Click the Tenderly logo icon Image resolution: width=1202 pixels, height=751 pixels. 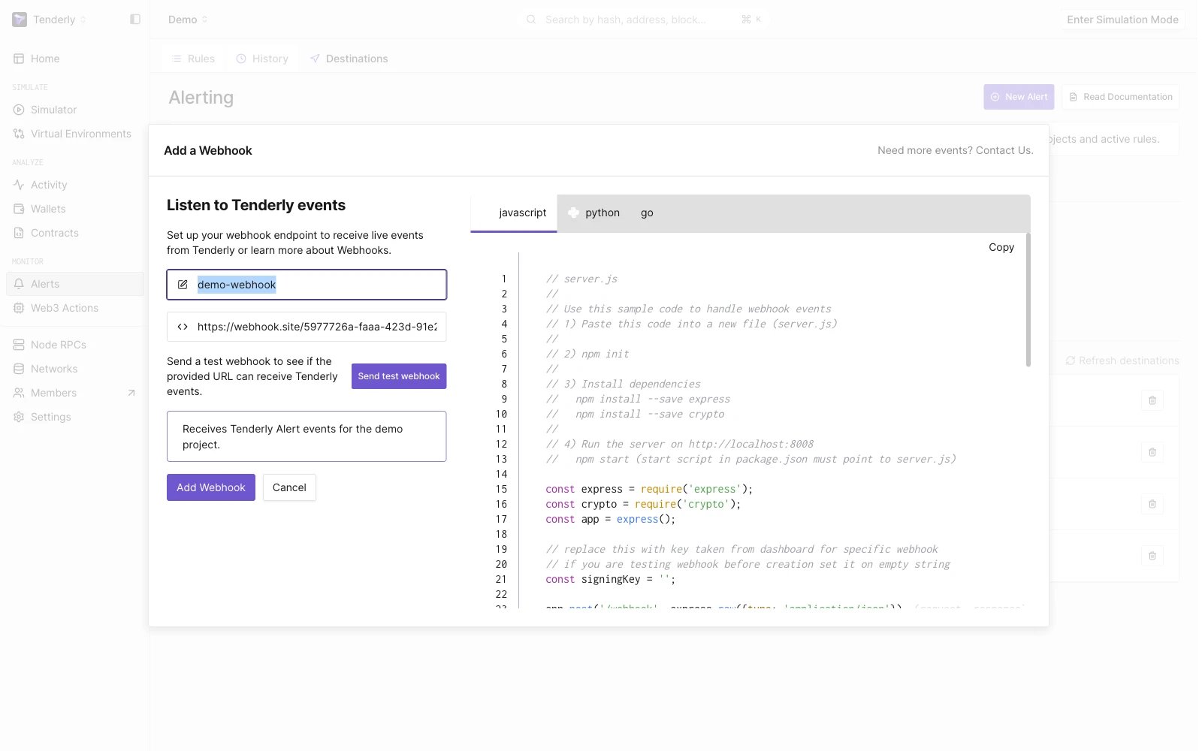point(20,20)
